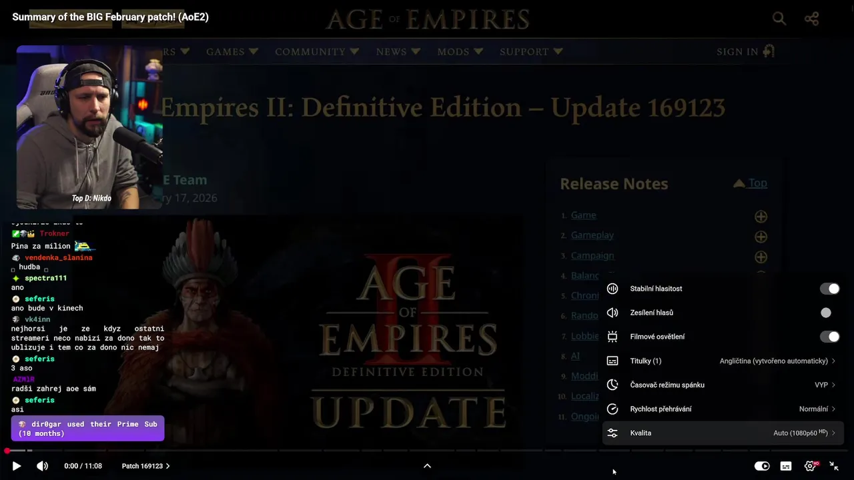Click dir0gar Prime Sub notification
Viewport: 854px width, 480px height.
click(87, 428)
